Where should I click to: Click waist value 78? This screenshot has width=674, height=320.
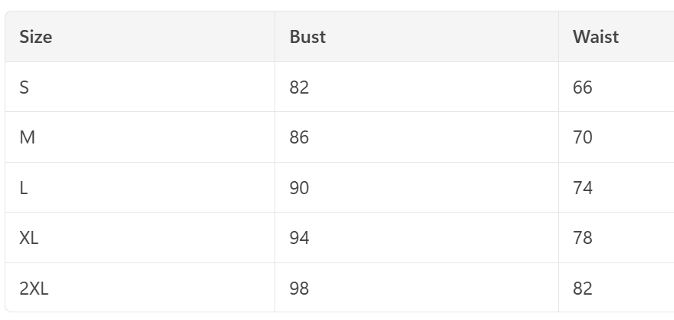click(x=583, y=238)
